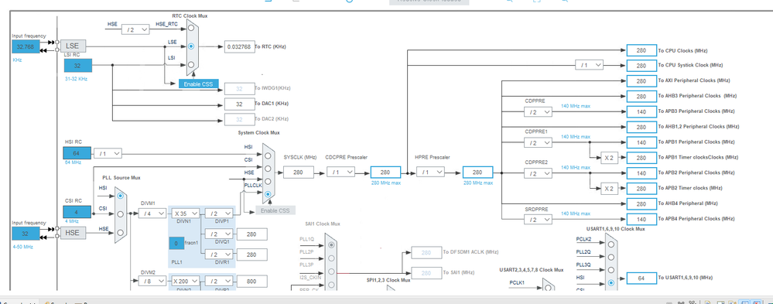The image size is (773, 304).
Task: Open the CDPPRE /2 prescaler dropdown
Action: (x=538, y=112)
